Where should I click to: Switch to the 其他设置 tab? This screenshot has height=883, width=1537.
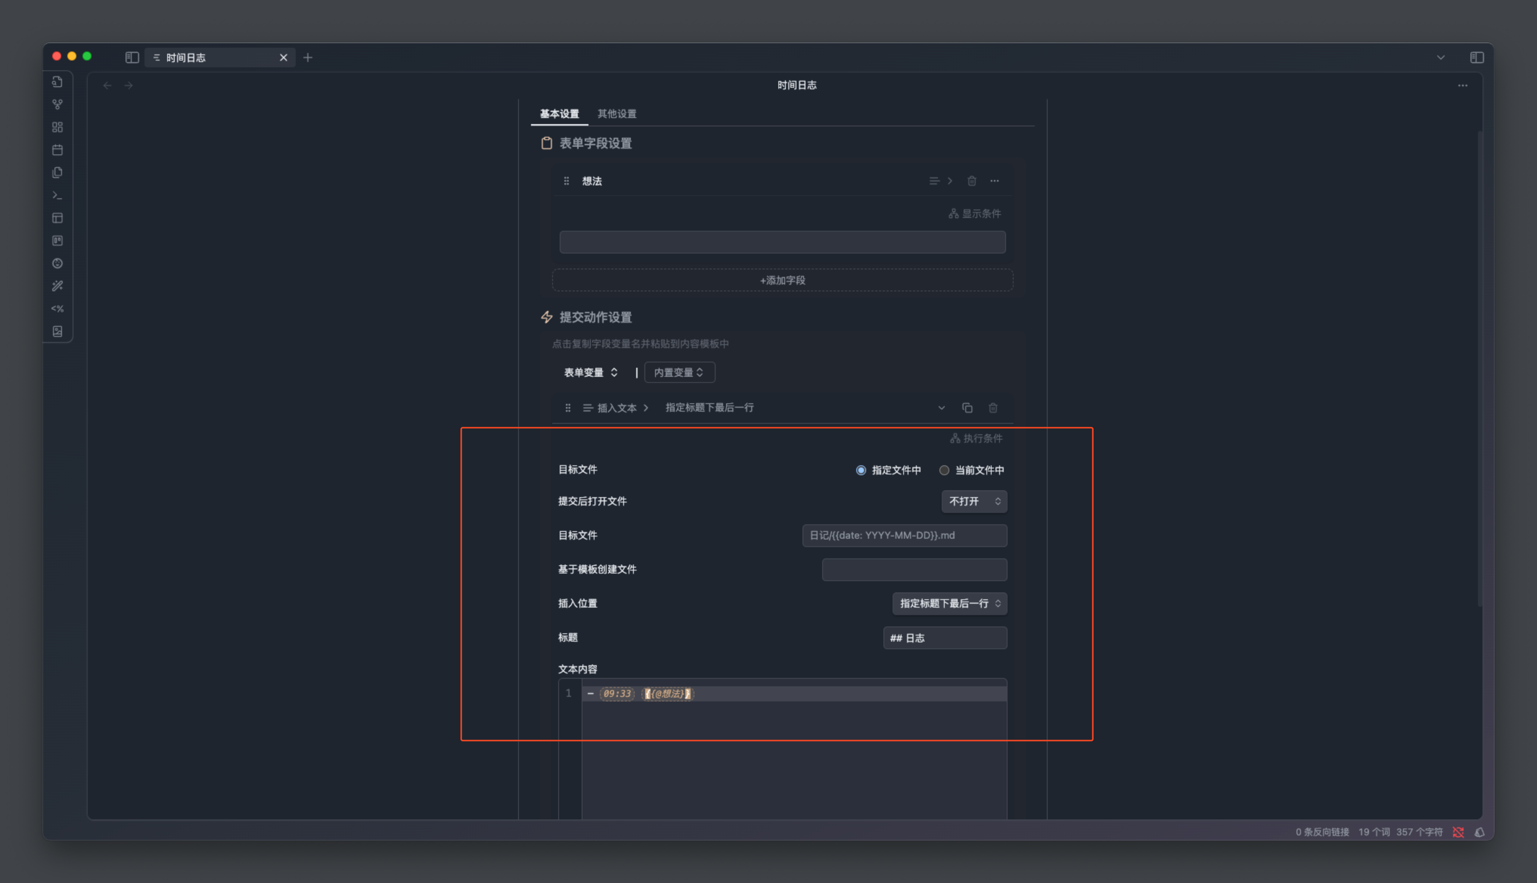[616, 114]
